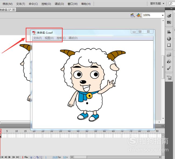Image resolution: width=175 pixels, height=159 pixels.
Task: Go to first frame in timeline
Action: pyautogui.click(x=2, y=157)
